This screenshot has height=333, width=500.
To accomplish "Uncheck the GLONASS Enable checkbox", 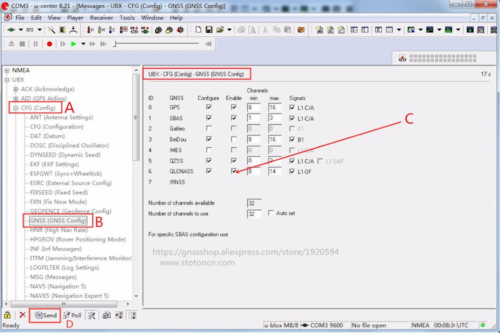I will pos(234,171).
